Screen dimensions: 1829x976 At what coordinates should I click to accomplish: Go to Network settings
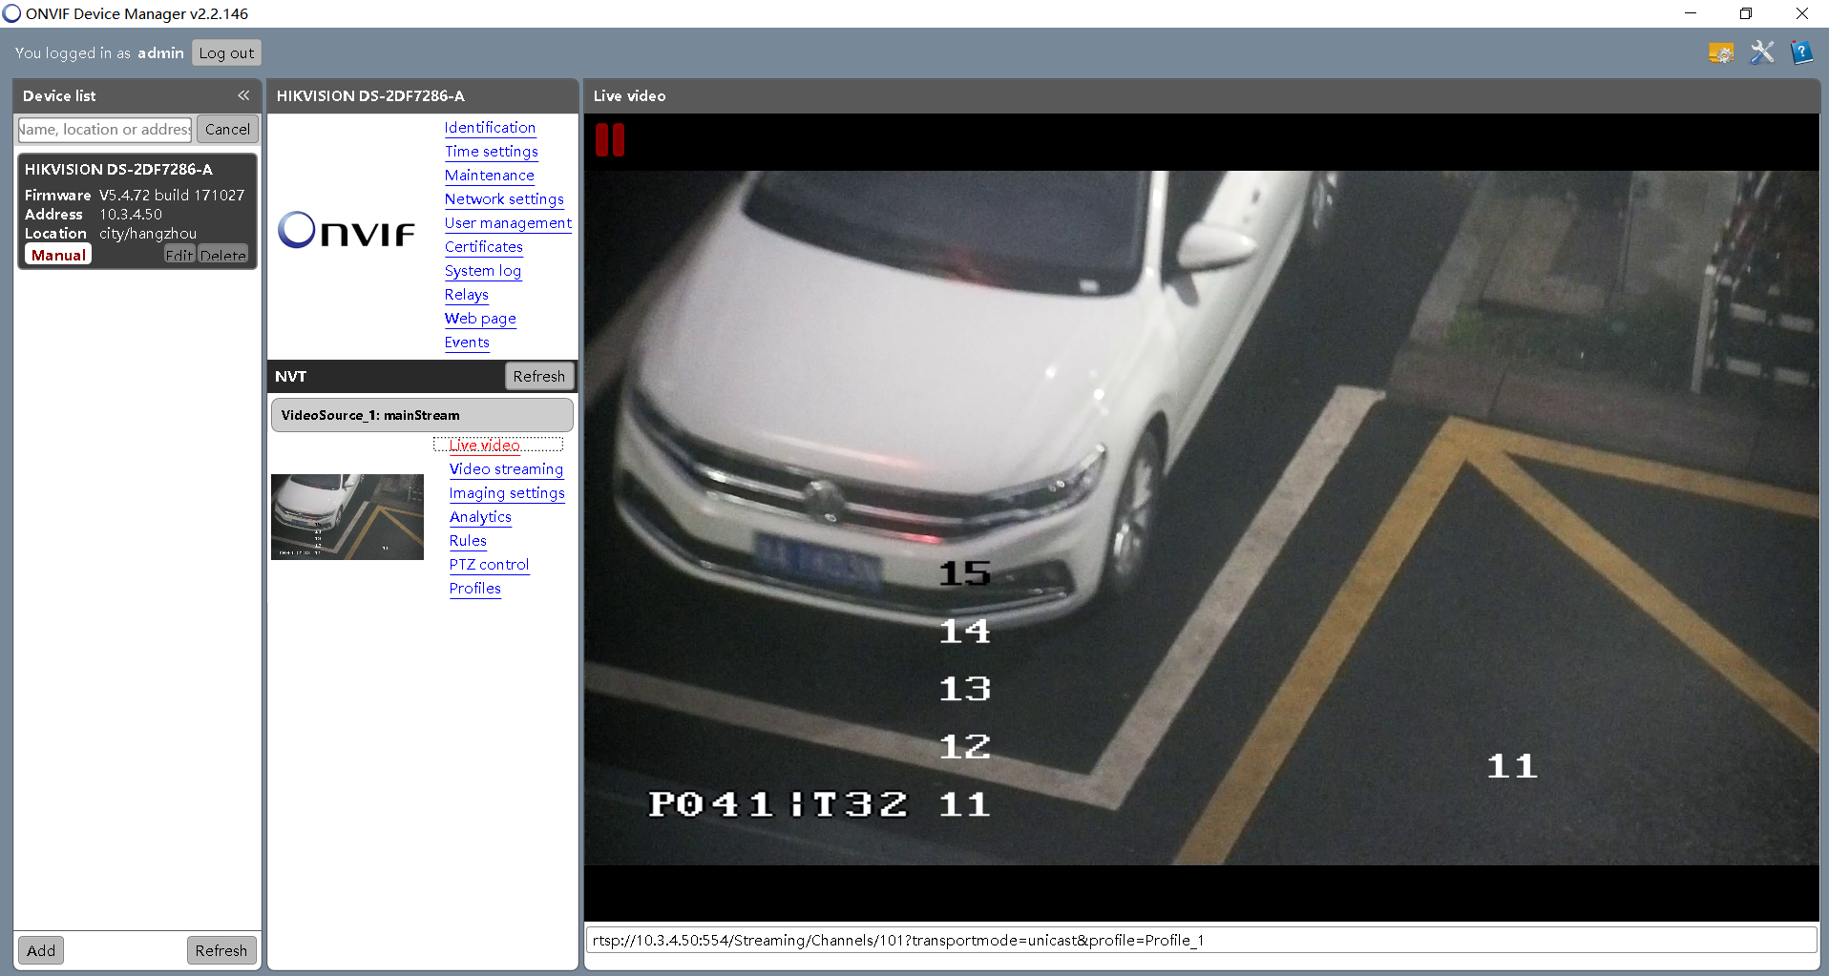pos(504,199)
